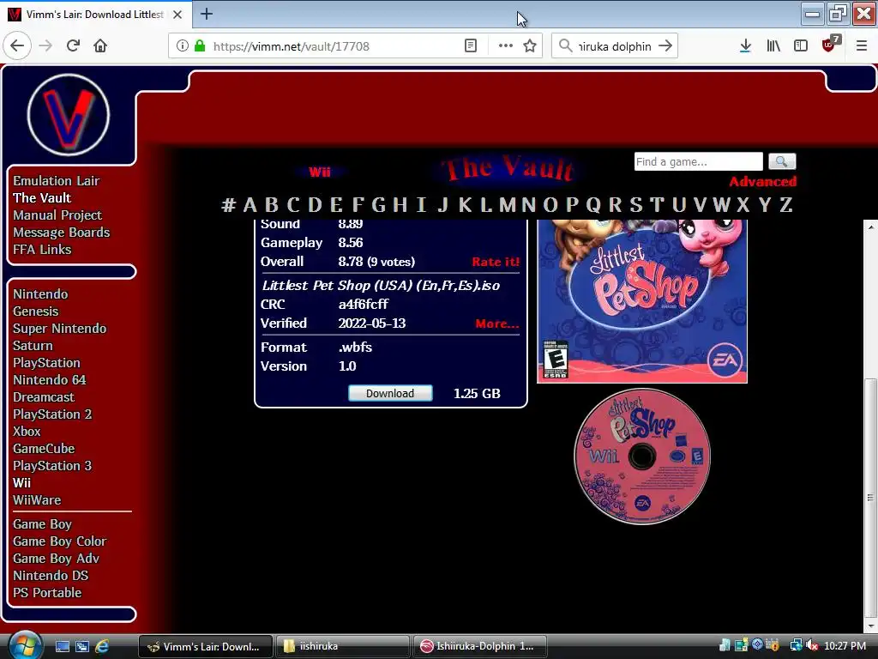Click the Download button
The height and width of the screenshot is (659, 878).
(x=390, y=393)
